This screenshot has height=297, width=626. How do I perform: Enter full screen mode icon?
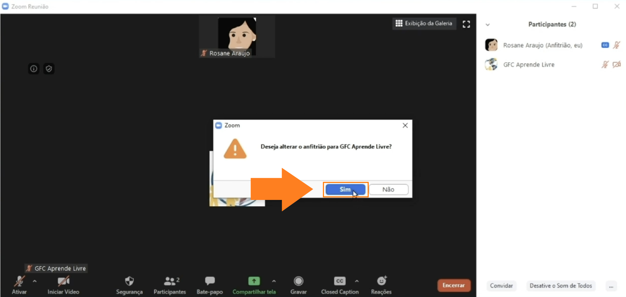tap(466, 24)
